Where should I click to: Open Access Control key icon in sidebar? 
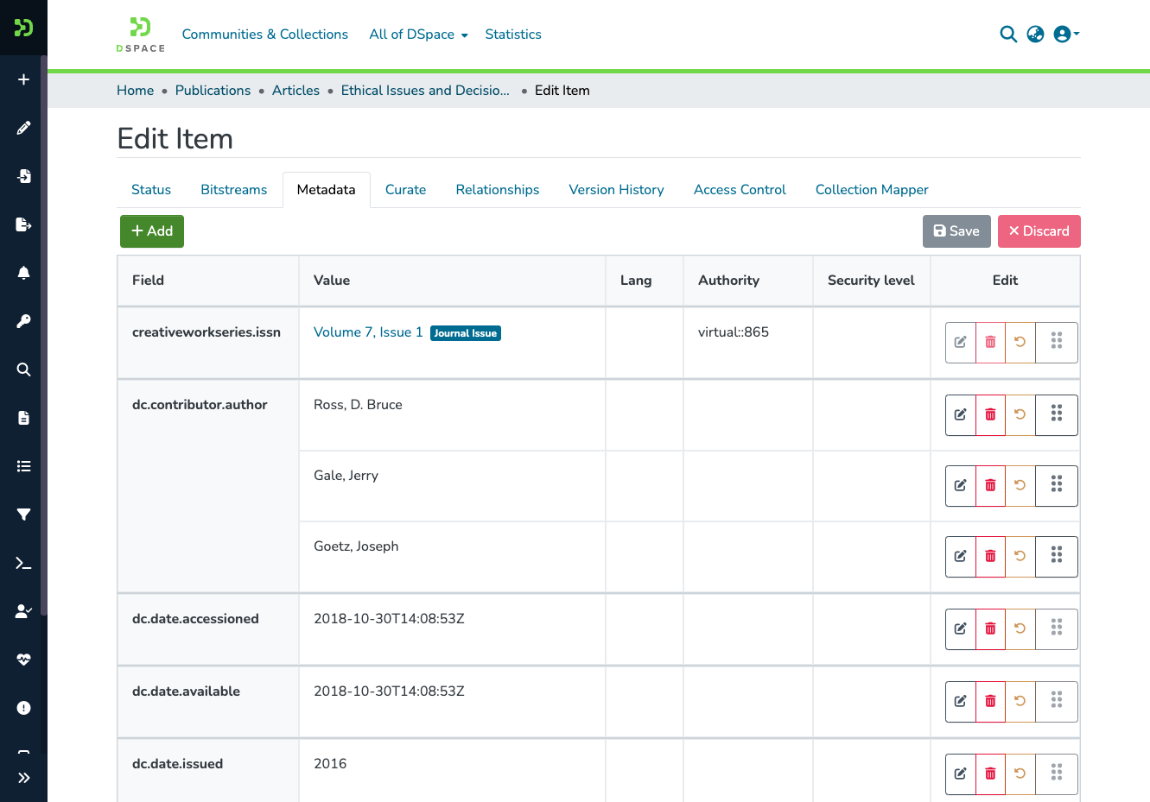click(x=23, y=321)
